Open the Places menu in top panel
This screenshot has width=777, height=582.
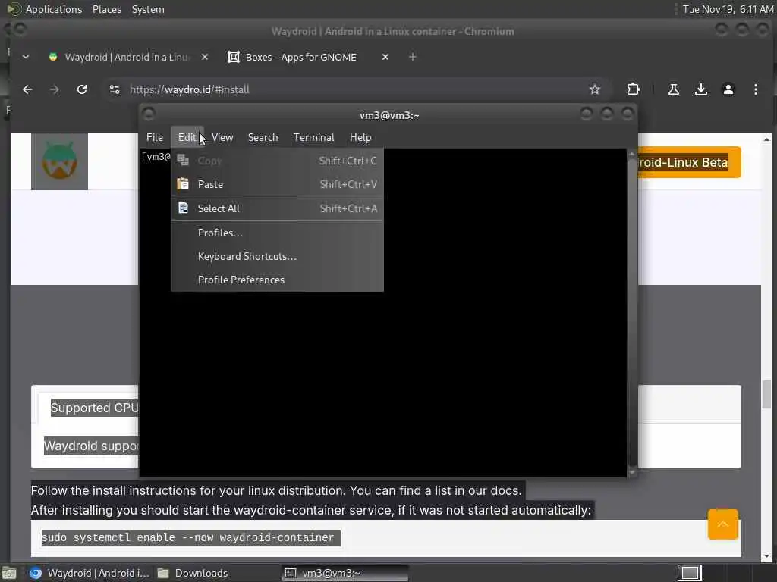click(x=107, y=9)
